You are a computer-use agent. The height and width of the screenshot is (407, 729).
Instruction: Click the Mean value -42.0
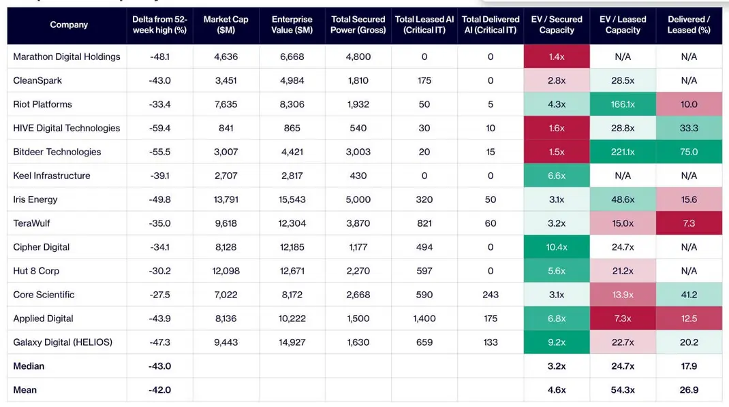point(159,390)
